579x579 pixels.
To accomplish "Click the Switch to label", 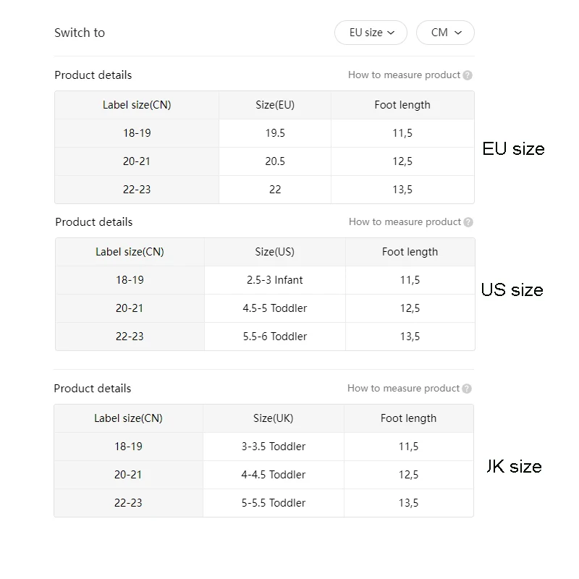I will (x=80, y=33).
